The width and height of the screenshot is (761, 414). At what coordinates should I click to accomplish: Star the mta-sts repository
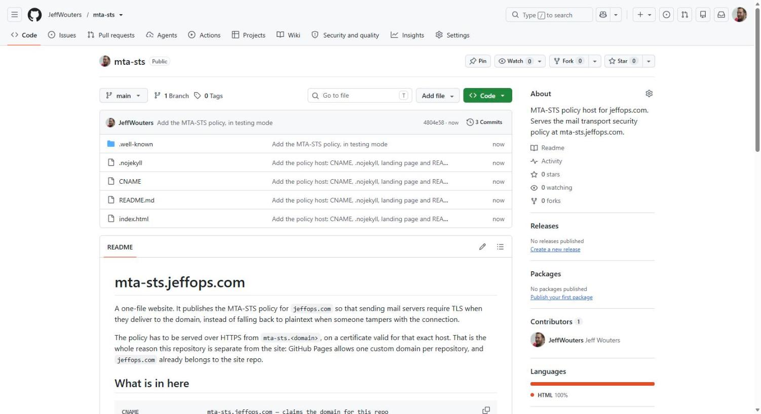click(623, 61)
